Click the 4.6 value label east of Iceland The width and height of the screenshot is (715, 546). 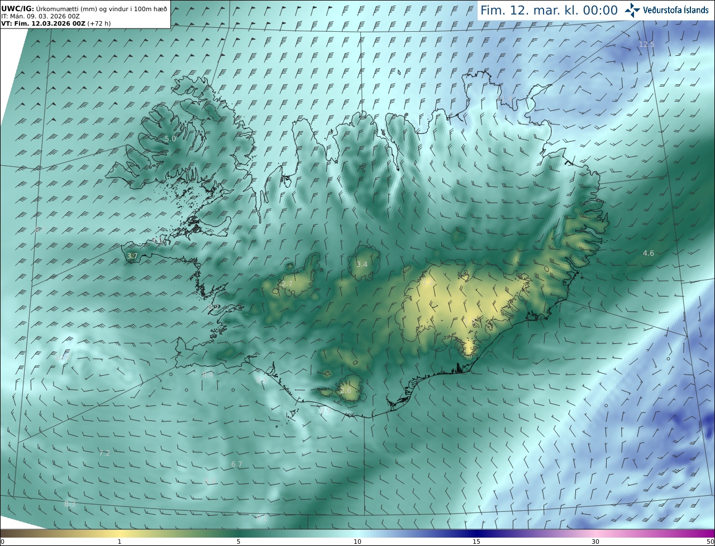click(x=648, y=253)
